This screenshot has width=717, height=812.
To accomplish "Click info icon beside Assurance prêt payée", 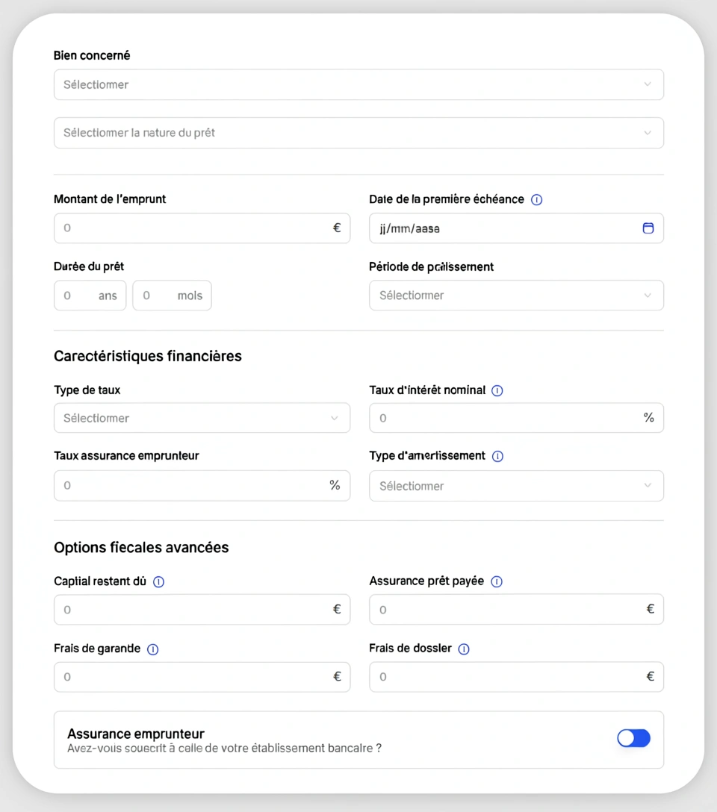I will tap(497, 581).
